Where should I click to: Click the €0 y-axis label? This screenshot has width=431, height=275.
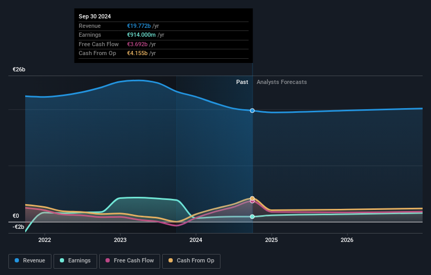click(x=16, y=216)
